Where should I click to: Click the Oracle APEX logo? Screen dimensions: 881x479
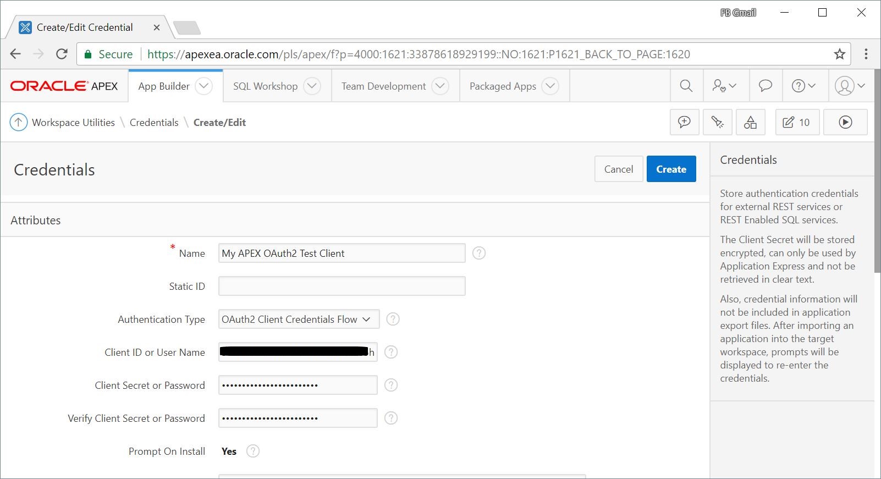(64, 86)
